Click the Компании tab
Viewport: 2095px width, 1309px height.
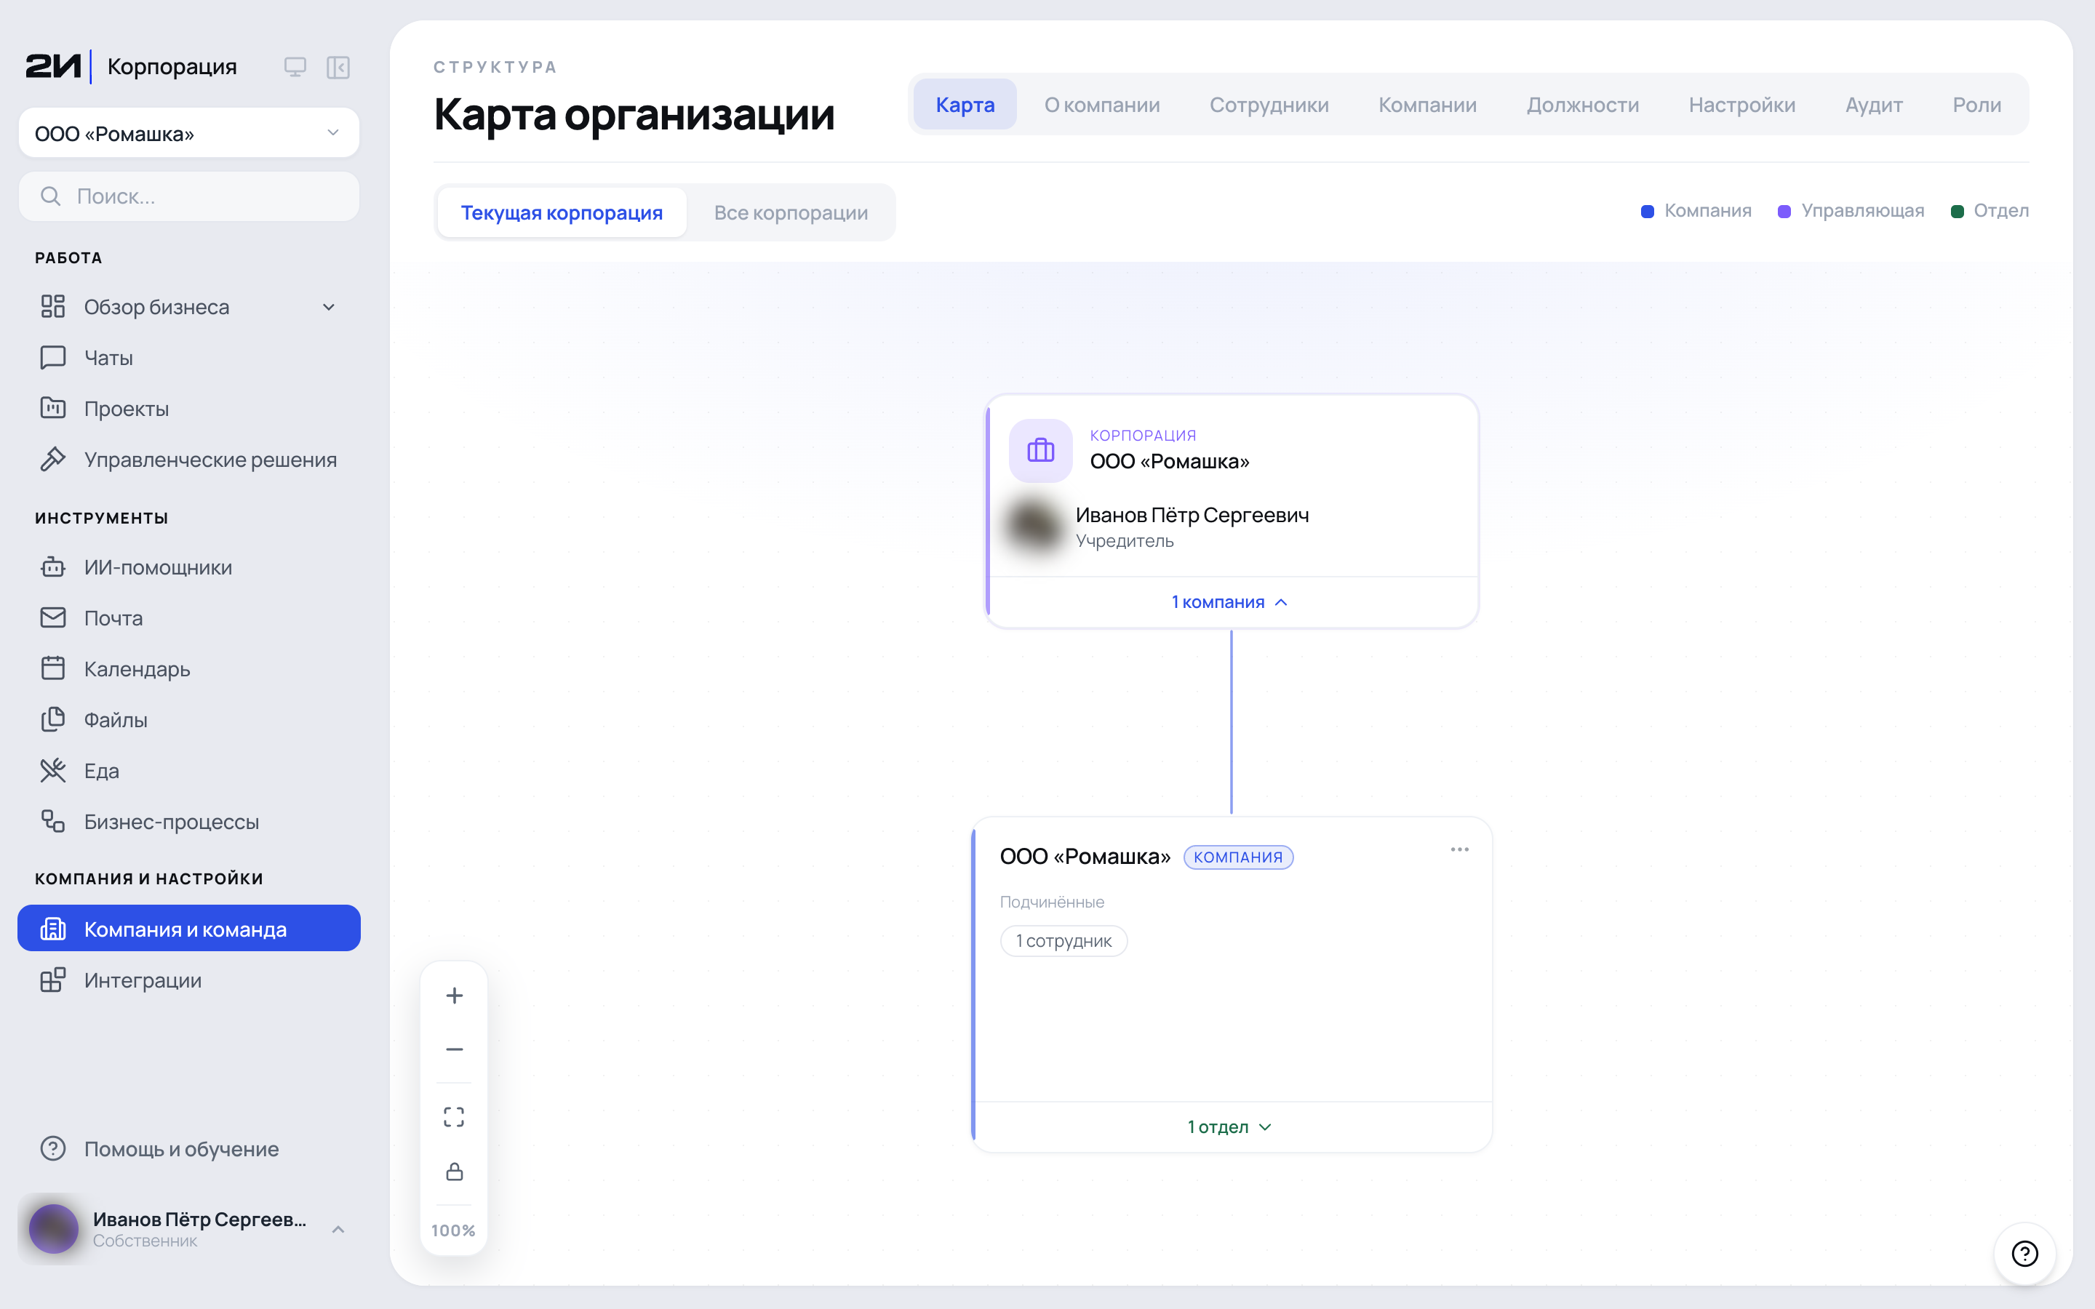pyautogui.click(x=1427, y=105)
